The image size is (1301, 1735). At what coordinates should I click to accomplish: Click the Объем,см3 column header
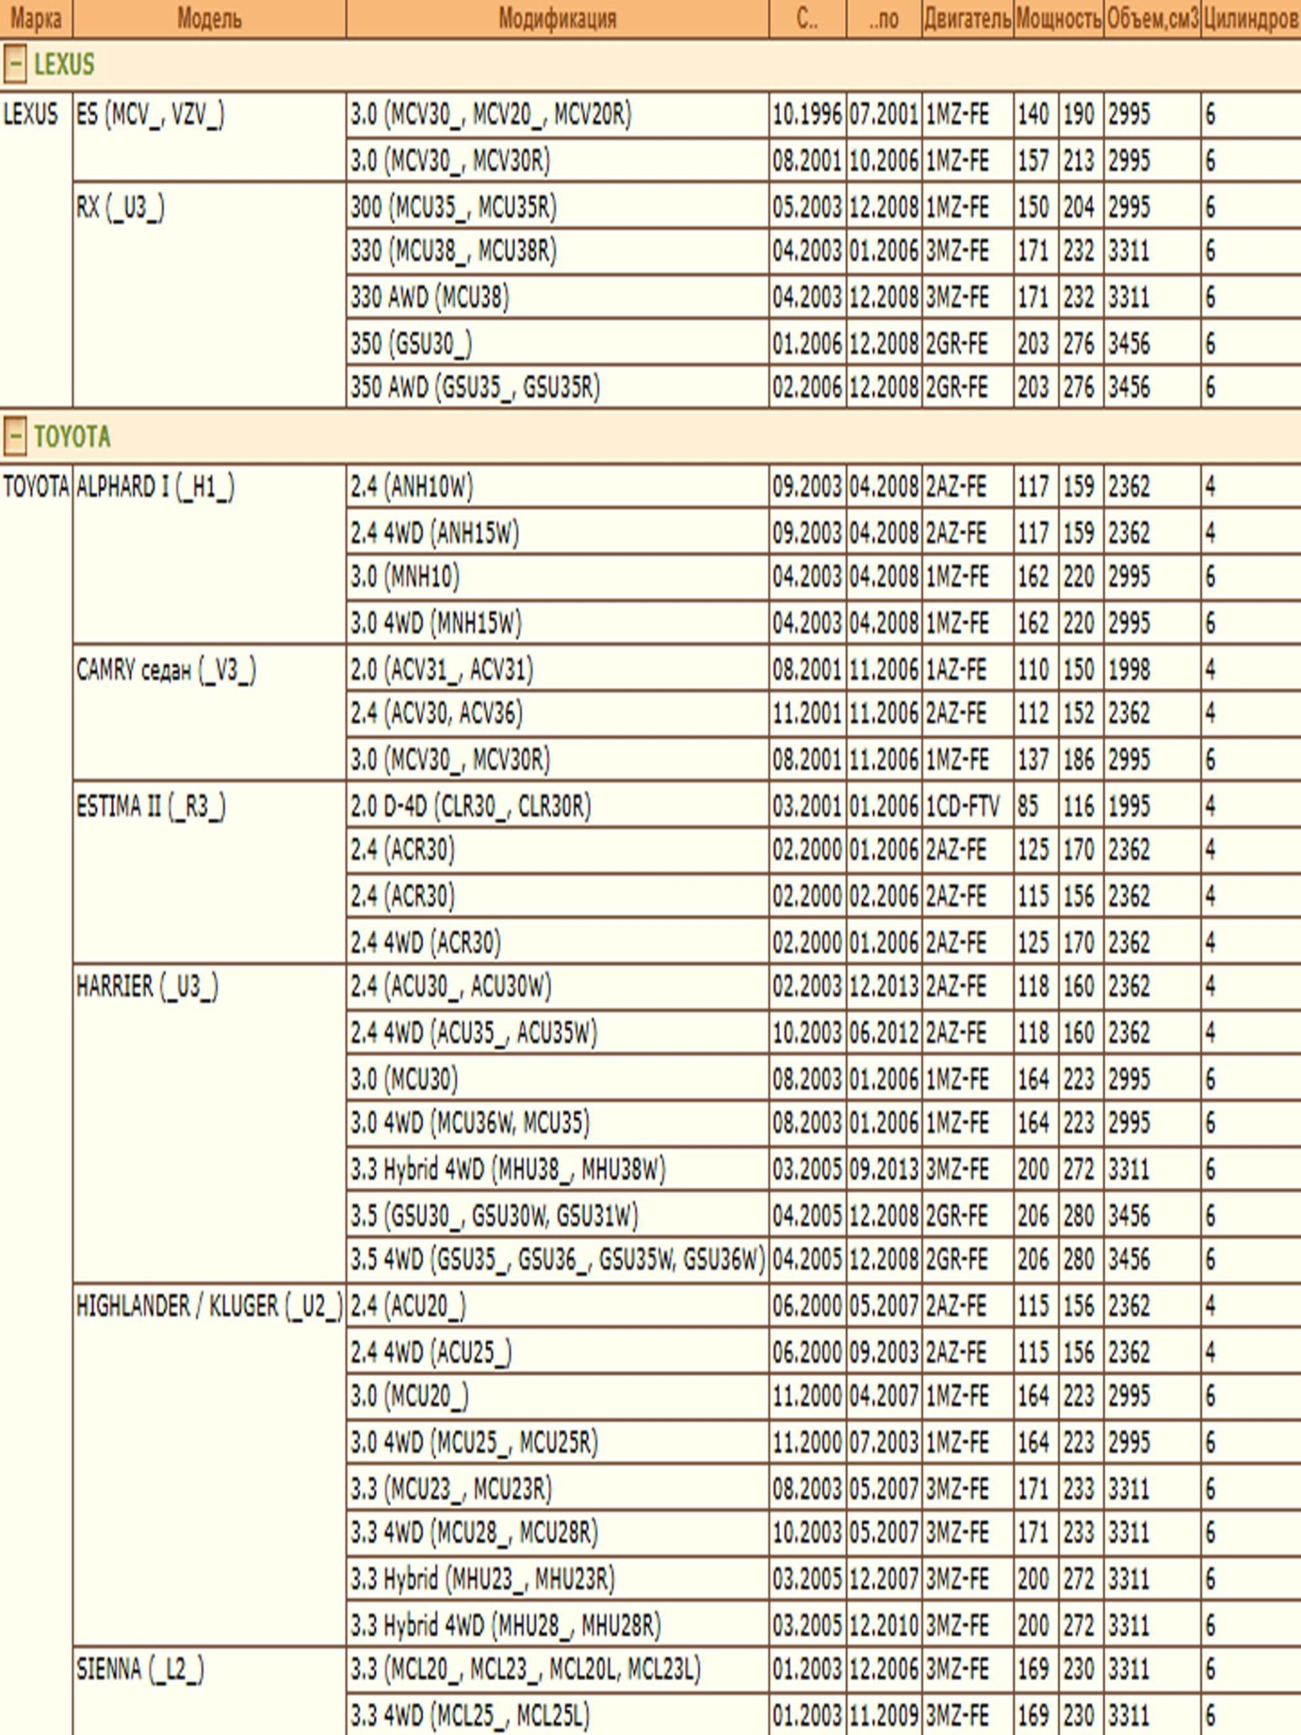[x=1152, y=18]
